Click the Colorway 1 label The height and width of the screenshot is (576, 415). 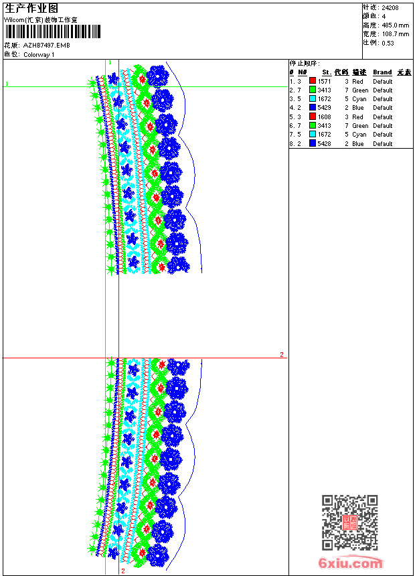[39, 55]
